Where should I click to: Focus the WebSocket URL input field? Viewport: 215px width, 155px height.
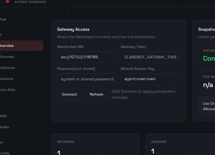pos(87,57)
